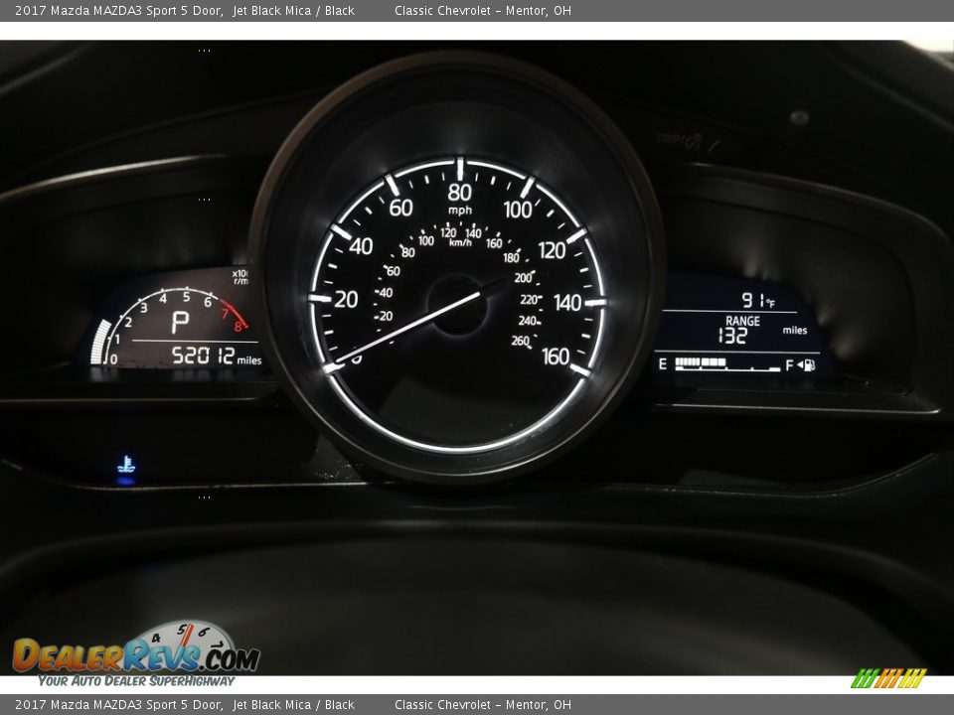The image size is (954, 715).
Task: Click the gear indicator letter P
Action: coord(180,322)
